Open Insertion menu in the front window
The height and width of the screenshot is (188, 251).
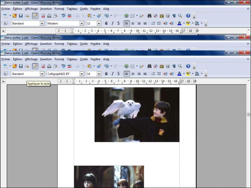[x=46, y=59]
